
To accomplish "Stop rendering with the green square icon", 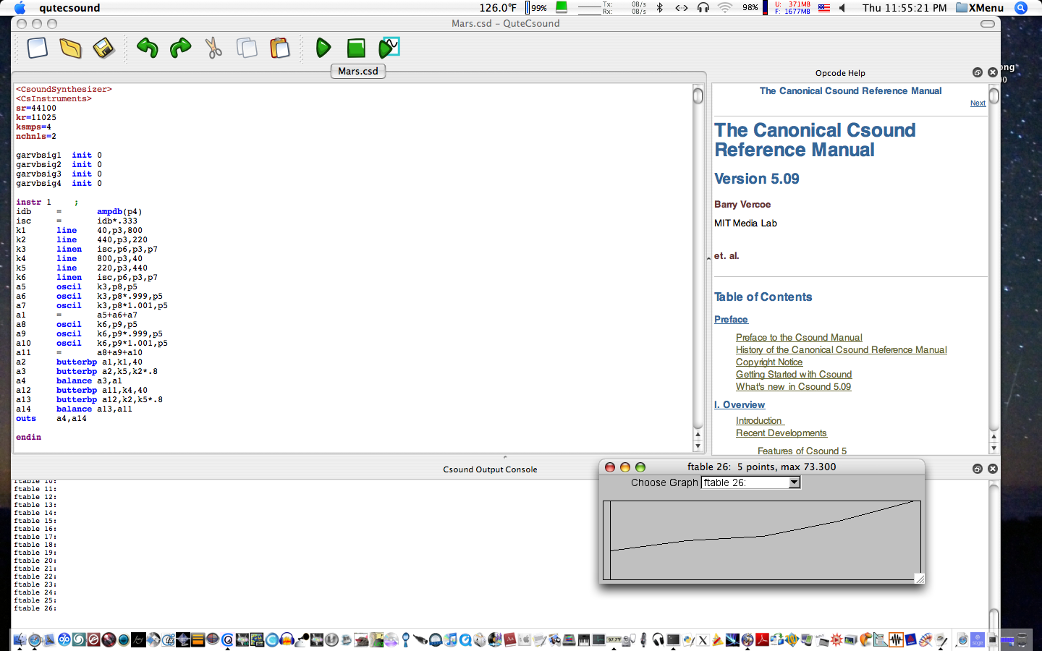I will tap(356, 48).
